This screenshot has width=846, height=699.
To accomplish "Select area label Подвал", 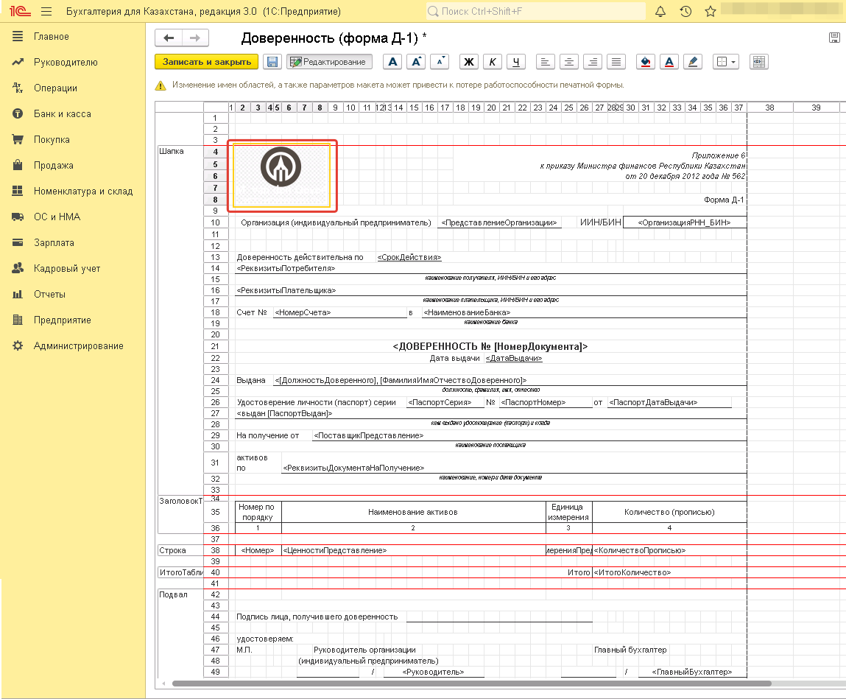I will click(x=173, y=594).
